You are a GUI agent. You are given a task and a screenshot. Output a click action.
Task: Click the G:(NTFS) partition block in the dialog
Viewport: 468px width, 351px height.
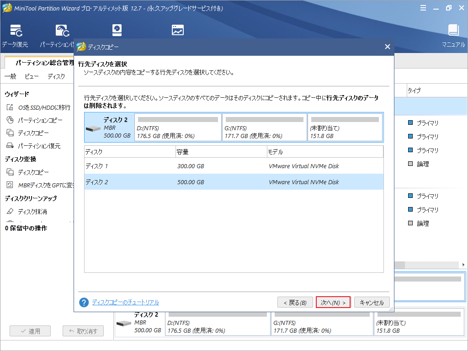tap(264, 127)
